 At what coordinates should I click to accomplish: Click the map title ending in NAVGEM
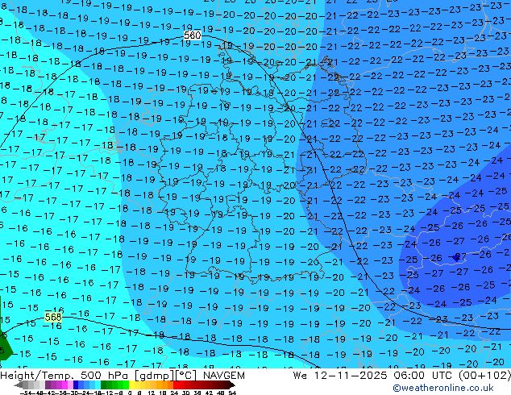[x=123, y=376]
